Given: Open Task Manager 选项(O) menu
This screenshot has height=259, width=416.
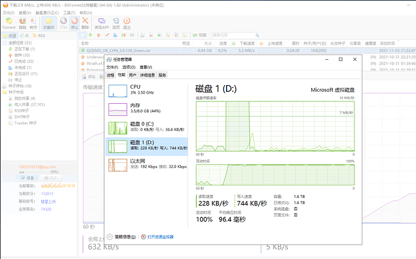Looking at the screenshot, I should [129, 67].
